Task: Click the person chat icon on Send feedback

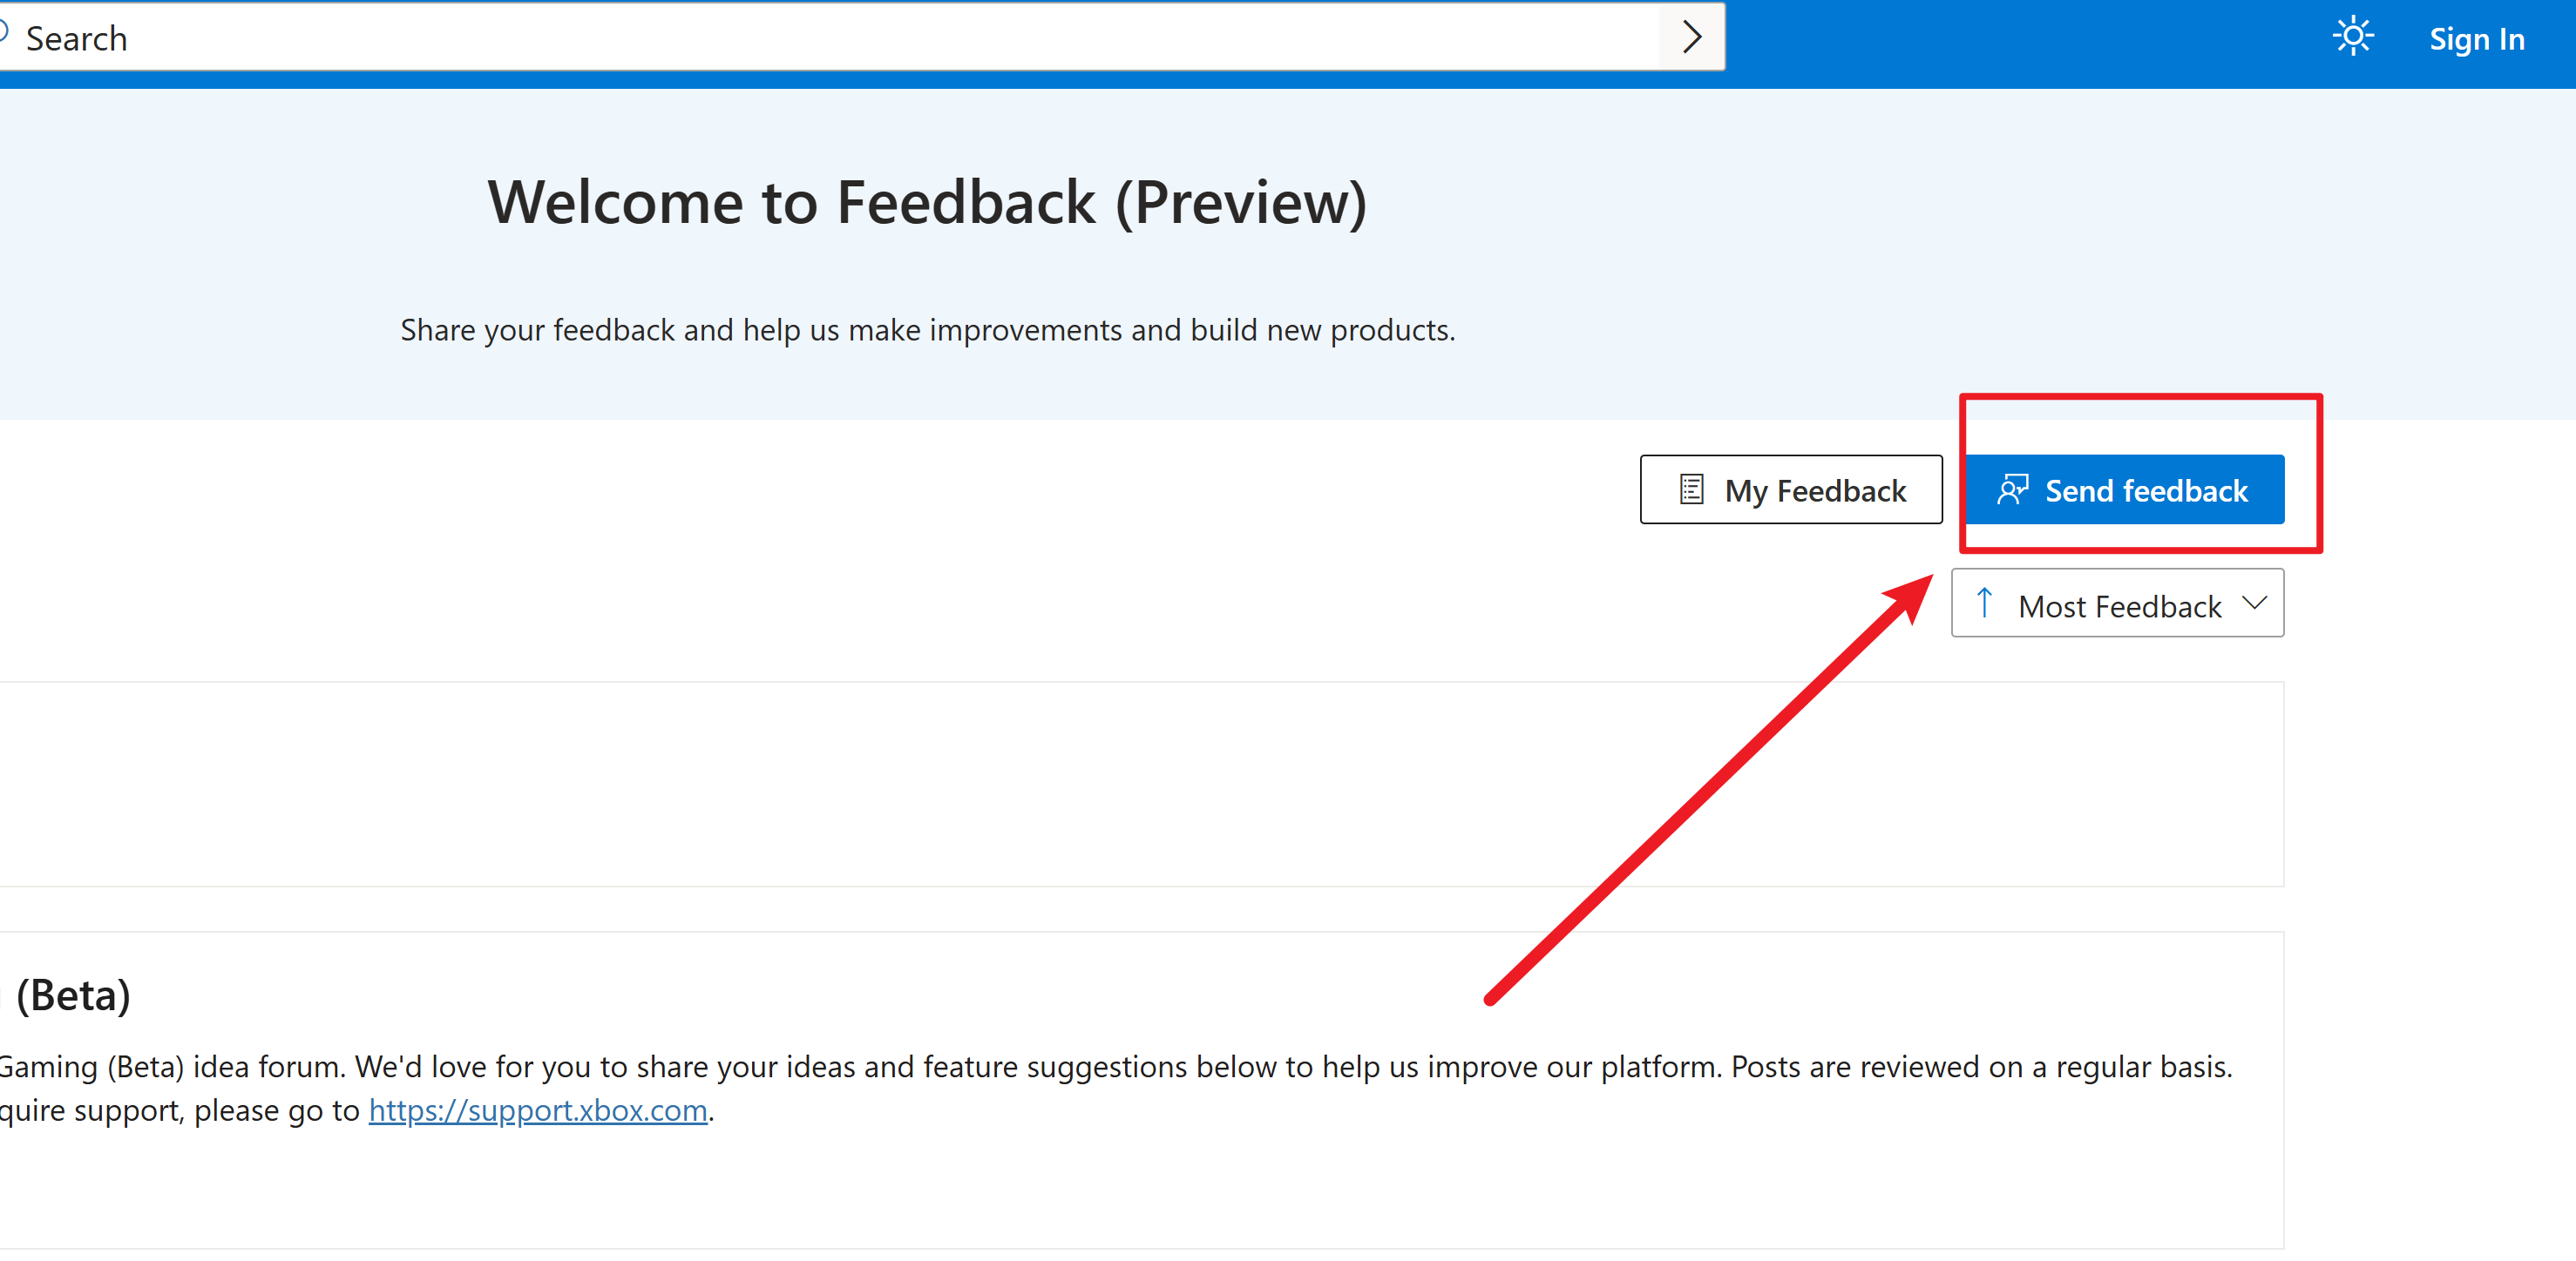Action: 2012,489
